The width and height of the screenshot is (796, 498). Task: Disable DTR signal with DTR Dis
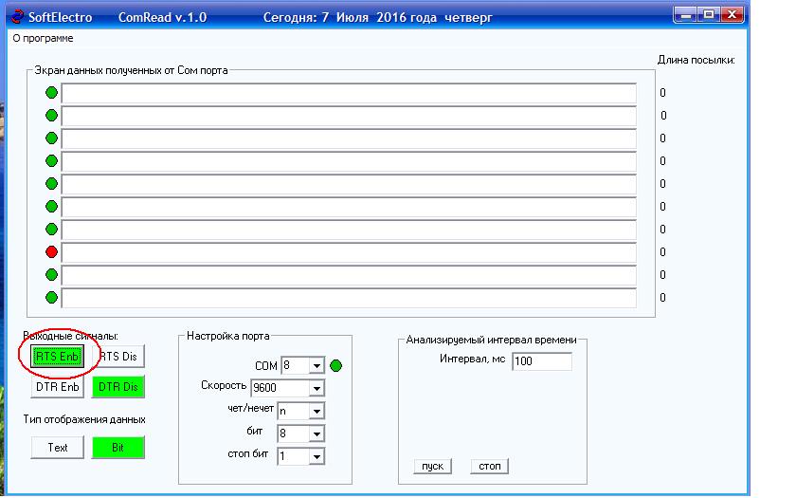118,387
